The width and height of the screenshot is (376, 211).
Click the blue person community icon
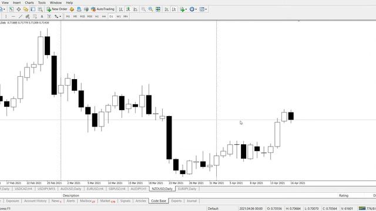(79, 9)
